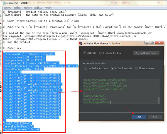Click the JetBrains Rider logo icon in dialog title
This screenshot has height=134, width=167.
pyautogui.click(x=82, y=43)
